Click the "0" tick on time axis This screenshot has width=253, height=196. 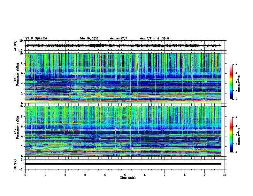[25, 175]
